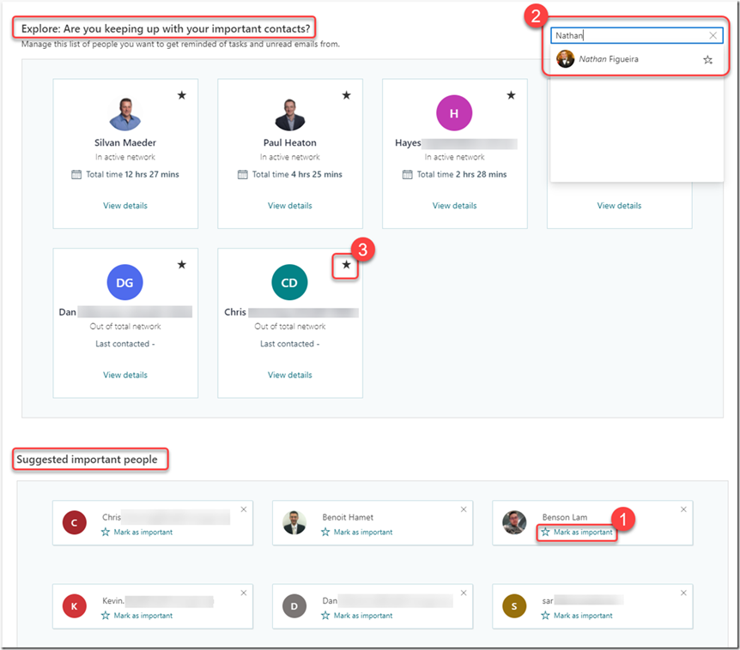740x650 pixels.
Task: Star Nathan Figueira in search results
Action: (707, 59)
